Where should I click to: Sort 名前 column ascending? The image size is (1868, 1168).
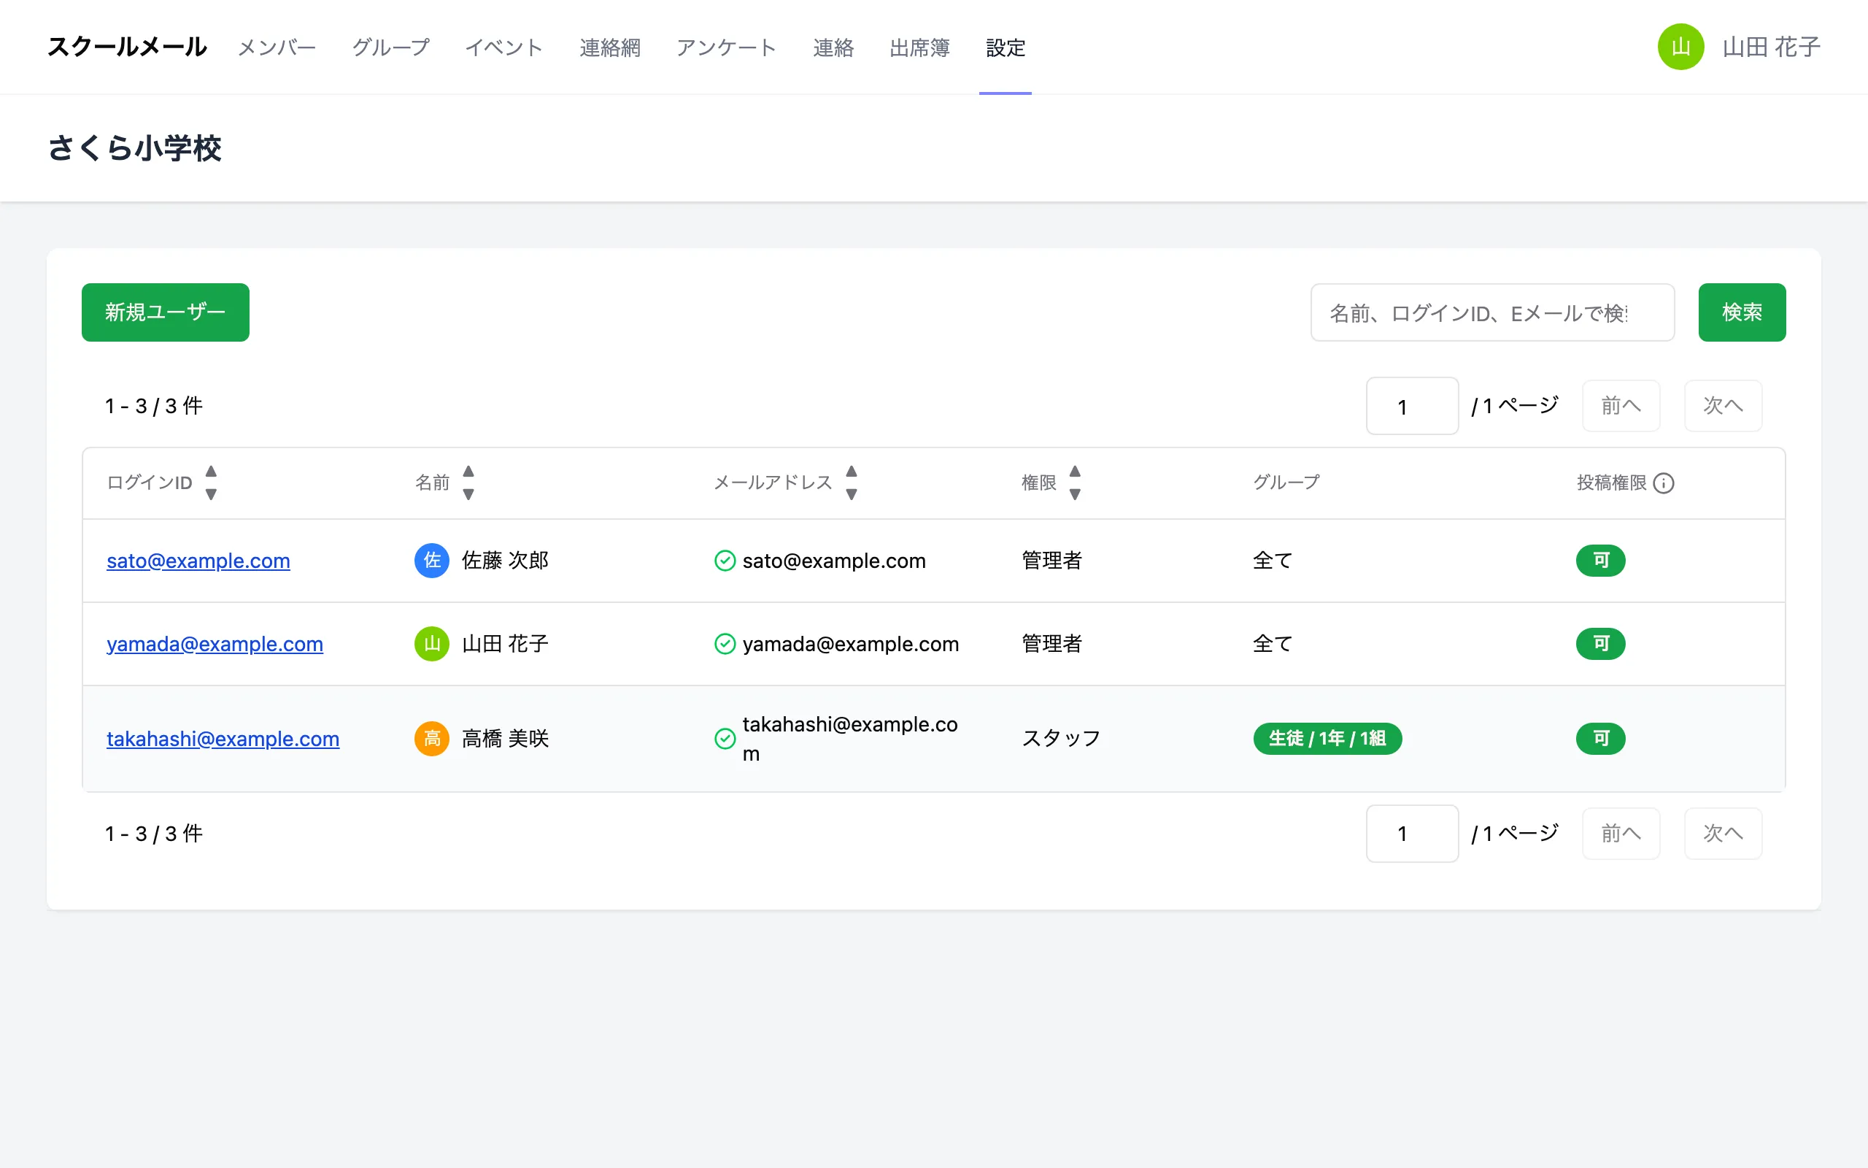pyautogui.click(x=468, y=472)
